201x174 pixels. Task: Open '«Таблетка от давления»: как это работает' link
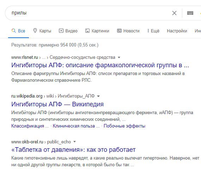click(73, 150)
